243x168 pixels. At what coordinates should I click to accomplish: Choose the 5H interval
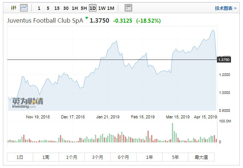coord(84,8)
